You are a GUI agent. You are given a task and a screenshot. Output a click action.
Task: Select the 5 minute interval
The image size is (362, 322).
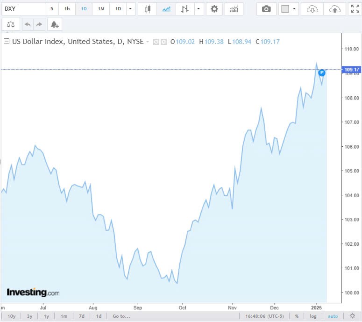(x=52, y=9)
